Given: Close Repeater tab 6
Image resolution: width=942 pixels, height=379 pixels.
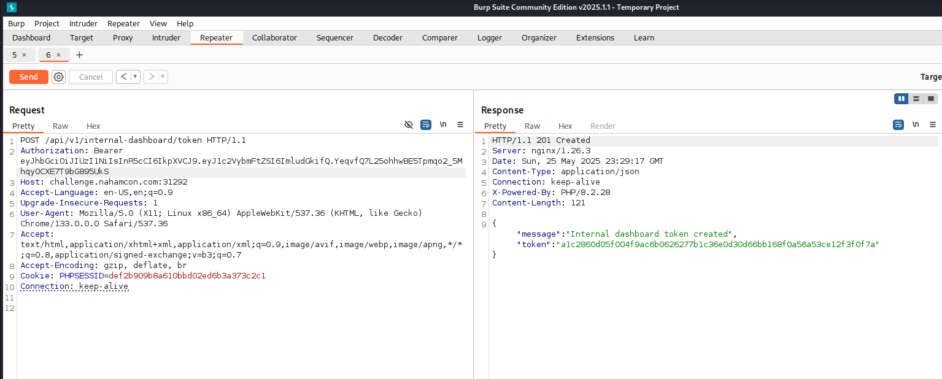Looking at the screenshot, I should click(58, 55).
